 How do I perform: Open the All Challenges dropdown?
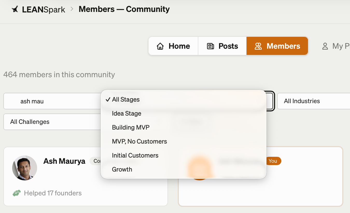(30, 122)
